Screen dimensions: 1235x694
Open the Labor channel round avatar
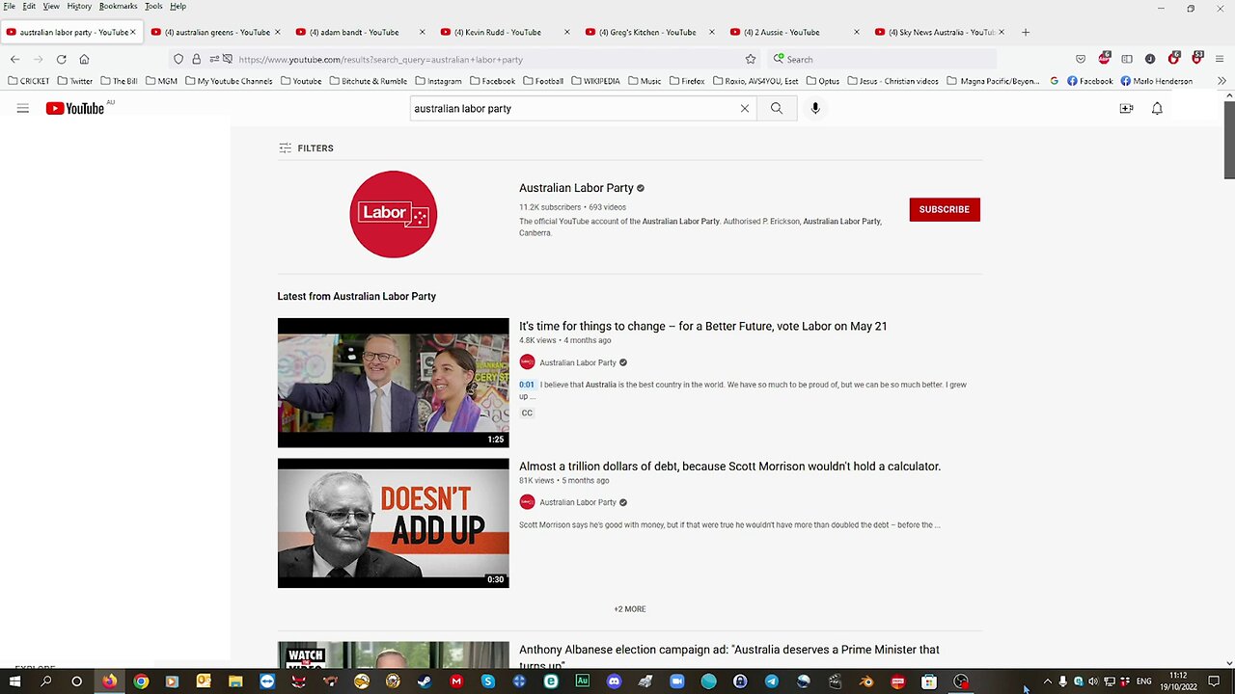coord(394,214)
